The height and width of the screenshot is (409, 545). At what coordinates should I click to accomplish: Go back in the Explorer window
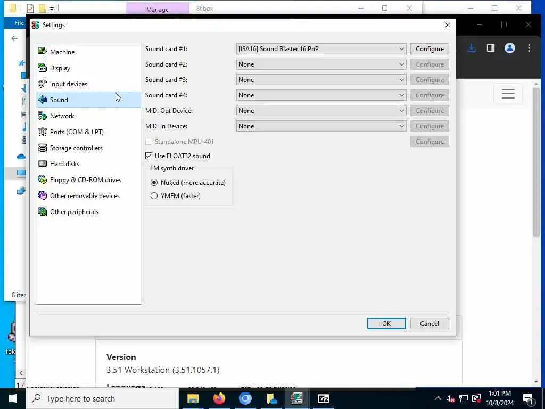pyautogui.click(x=14, y=38)
